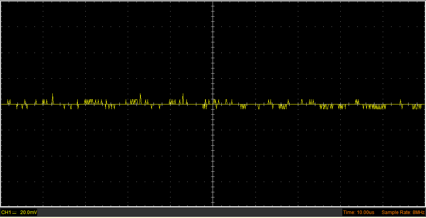Click the CH1 channel label
Viewport: 426px width, 218px height.
(6, 212)
